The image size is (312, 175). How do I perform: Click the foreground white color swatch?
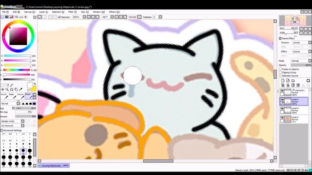pos(30,86)
